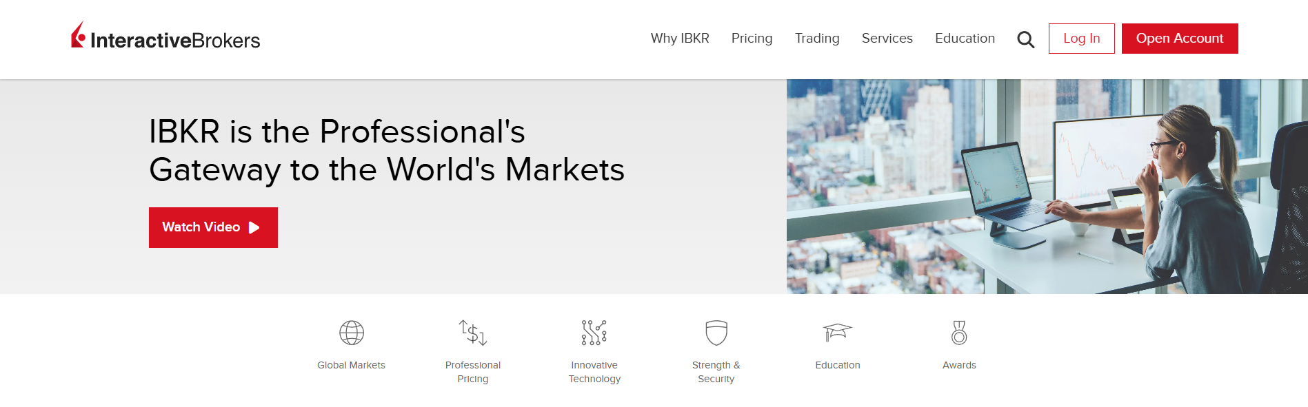Click the Awards text label
The height and width of the screenshot is (407, 1308).
(x=959, y=365)
